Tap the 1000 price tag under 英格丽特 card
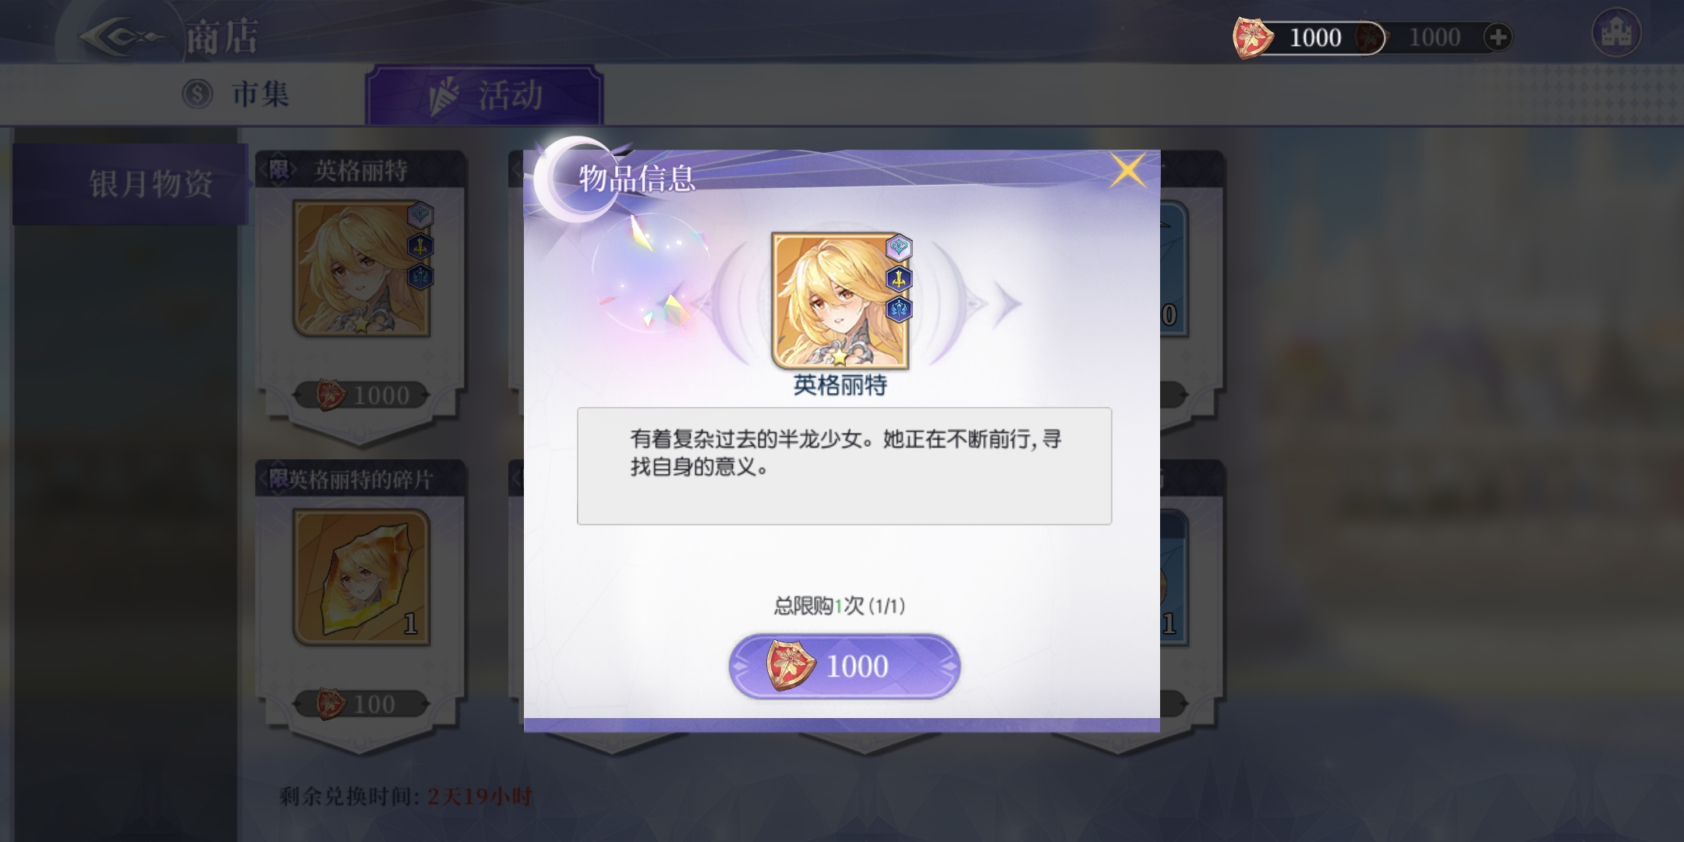 coord(362,395)
